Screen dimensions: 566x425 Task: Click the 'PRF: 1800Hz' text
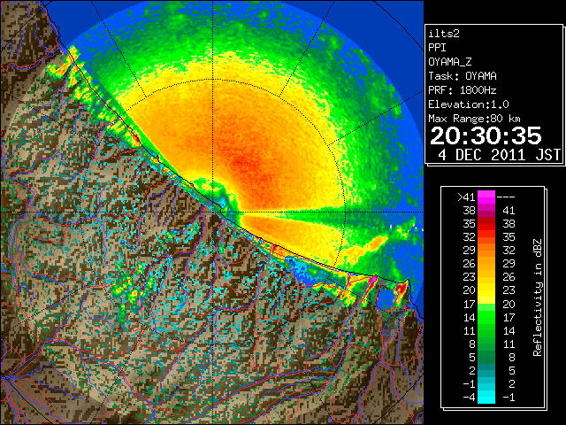(463, 90)
